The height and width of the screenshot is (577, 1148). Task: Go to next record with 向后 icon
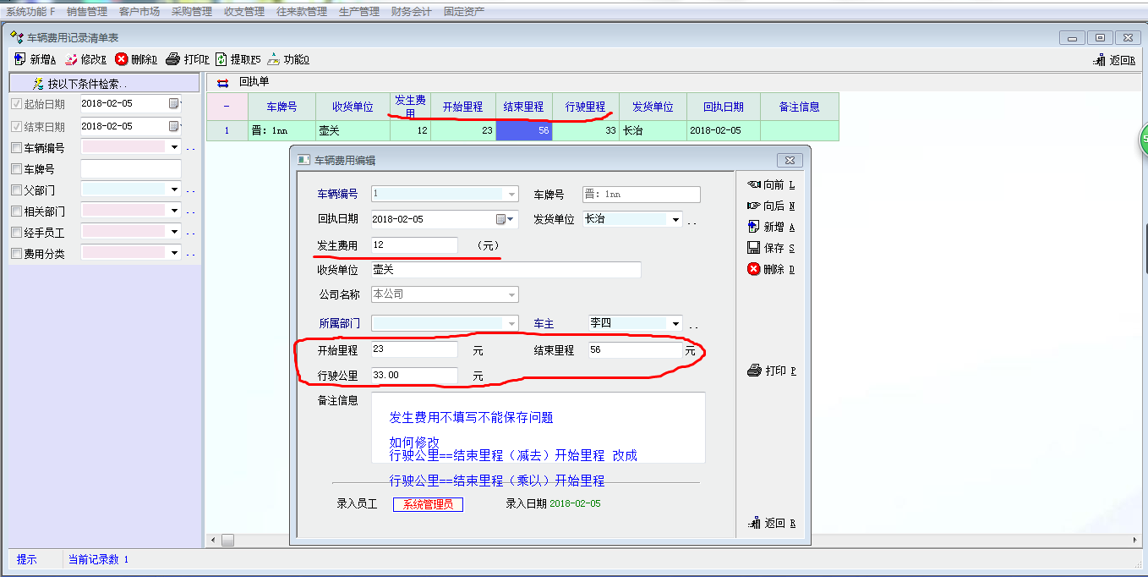click(754, 206)
